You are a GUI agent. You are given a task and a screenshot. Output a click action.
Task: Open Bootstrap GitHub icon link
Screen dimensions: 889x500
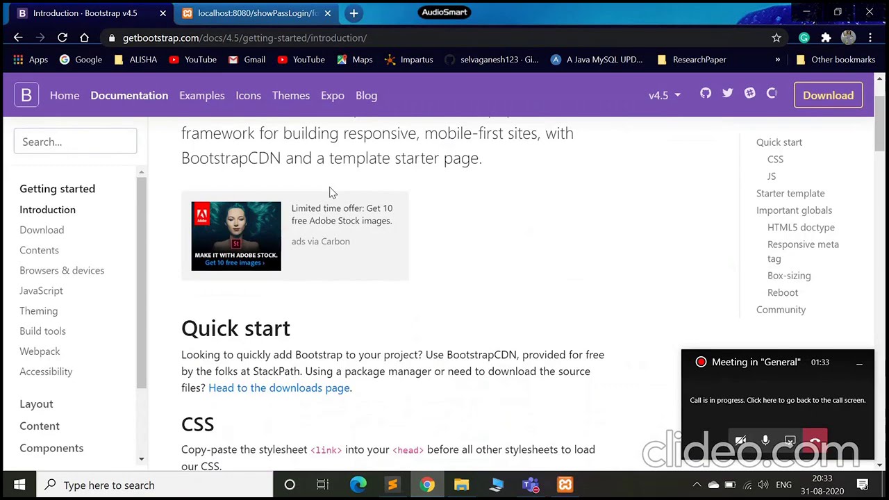click(x=706, y=93)
